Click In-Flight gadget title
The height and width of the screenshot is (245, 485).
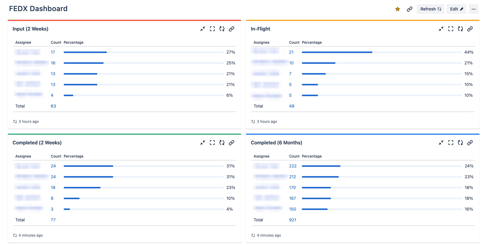[x=260, y=29]
